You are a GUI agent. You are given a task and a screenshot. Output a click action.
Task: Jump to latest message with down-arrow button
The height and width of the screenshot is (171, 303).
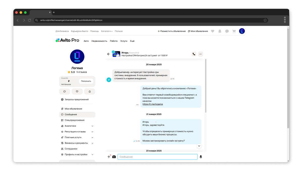click(x=199, y=146)
